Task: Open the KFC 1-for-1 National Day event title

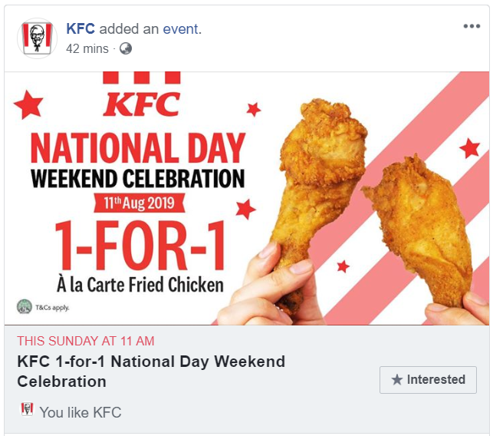Action: [151, 372]
